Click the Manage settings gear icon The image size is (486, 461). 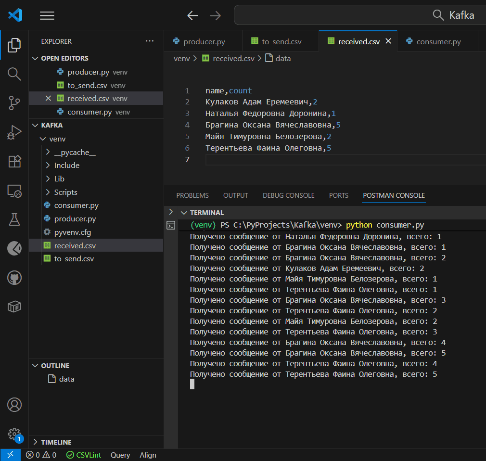click(x=14, y=434)
